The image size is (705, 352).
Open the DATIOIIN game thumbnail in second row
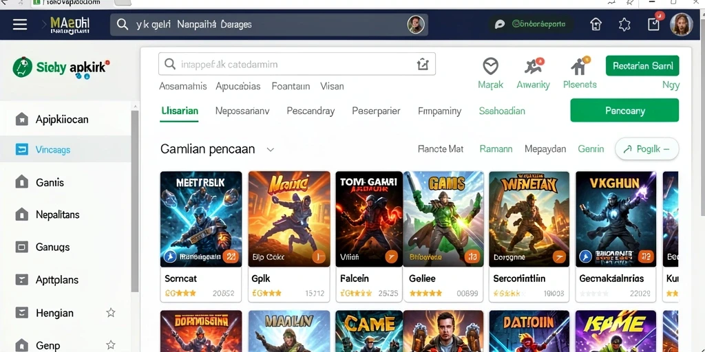click(x=529, y=331)
